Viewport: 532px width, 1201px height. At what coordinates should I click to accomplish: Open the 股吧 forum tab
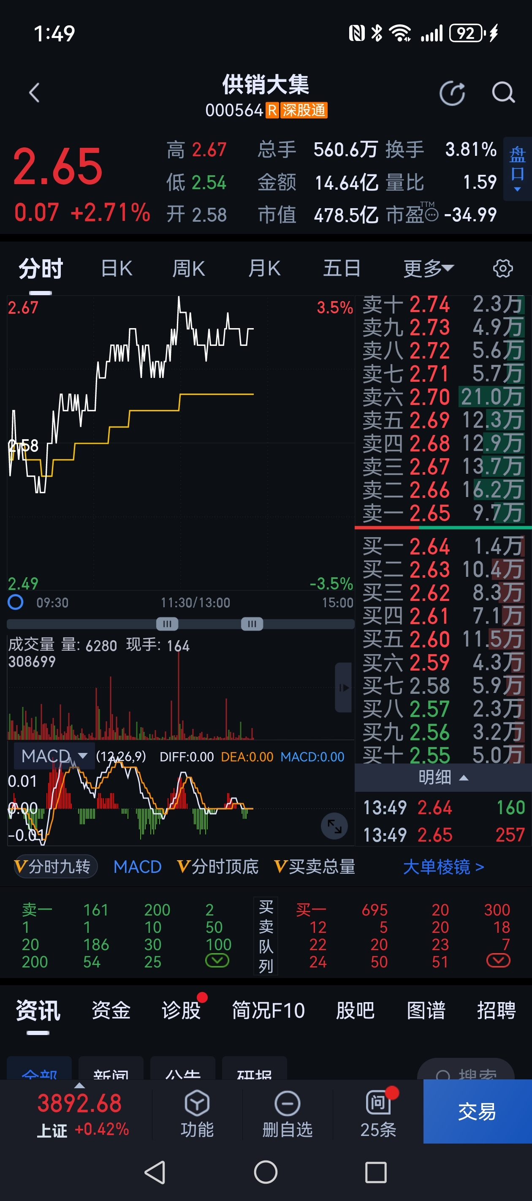355,1010
